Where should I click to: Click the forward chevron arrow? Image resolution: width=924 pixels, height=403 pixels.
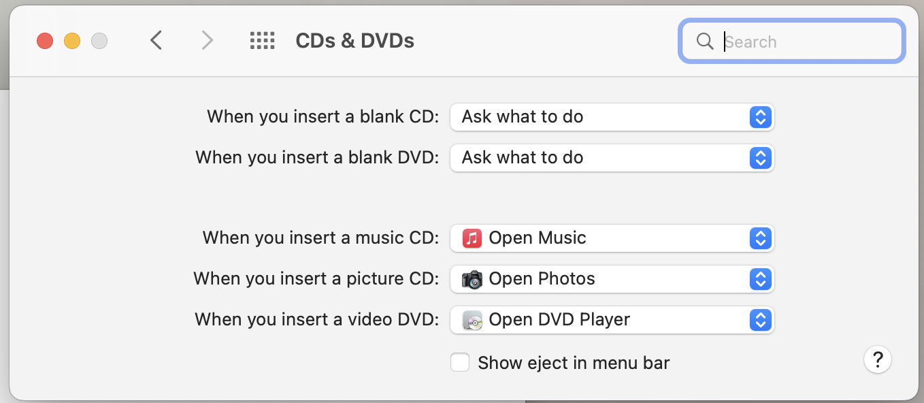pos(208,41)
